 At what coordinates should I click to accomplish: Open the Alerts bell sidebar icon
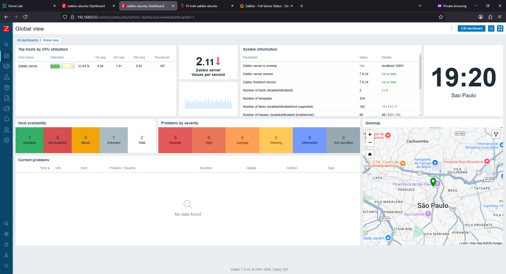pyautogui.click(x=7, y=119)
